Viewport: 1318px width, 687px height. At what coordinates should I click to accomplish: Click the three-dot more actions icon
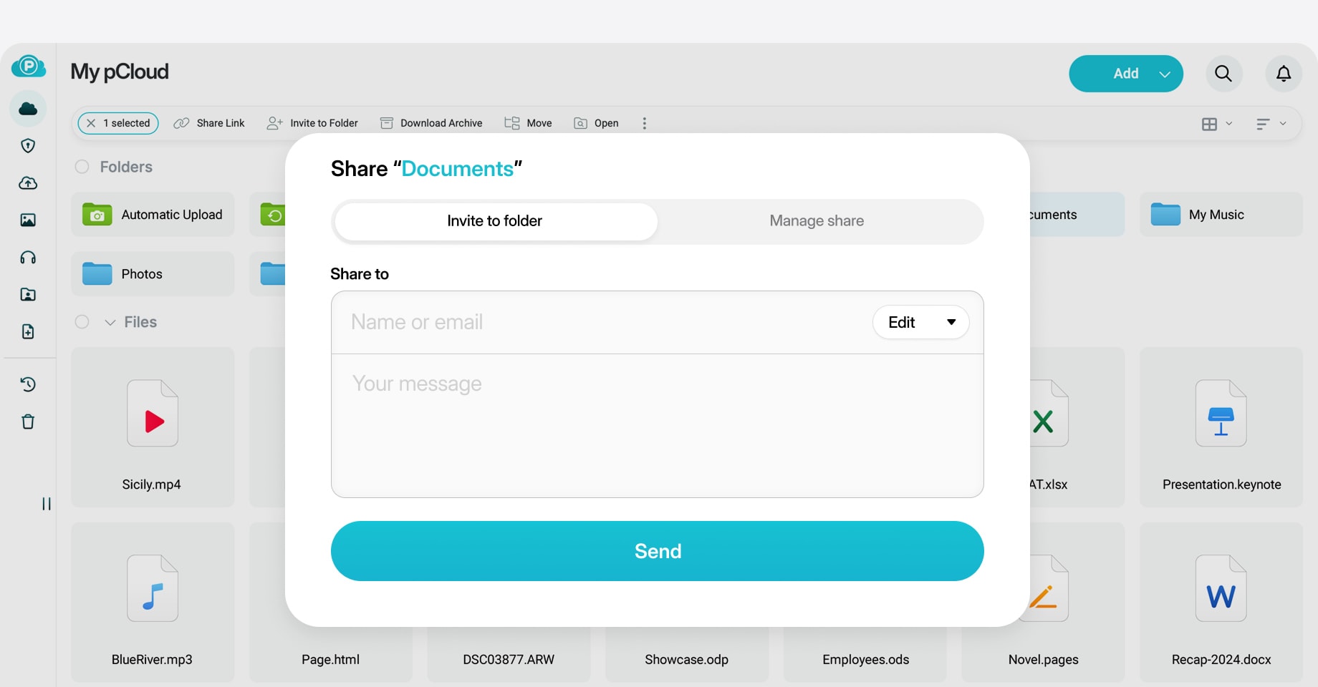point(644,123)
